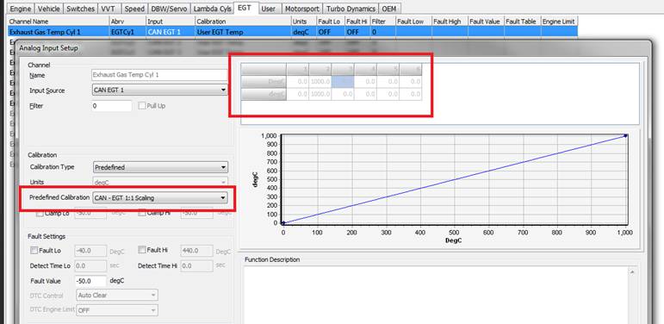Image resolution: width=664 pixels, height=324 pixels.
Task: Switch to the DBW/Servo tab
Action: coord(168,9)
